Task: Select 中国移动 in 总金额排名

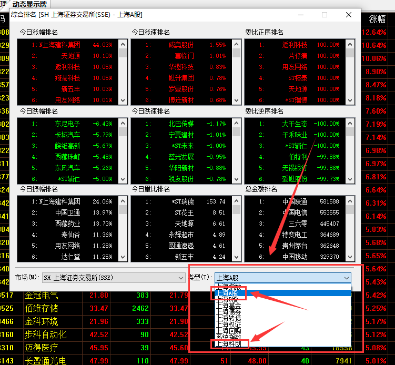Action: 295,257
